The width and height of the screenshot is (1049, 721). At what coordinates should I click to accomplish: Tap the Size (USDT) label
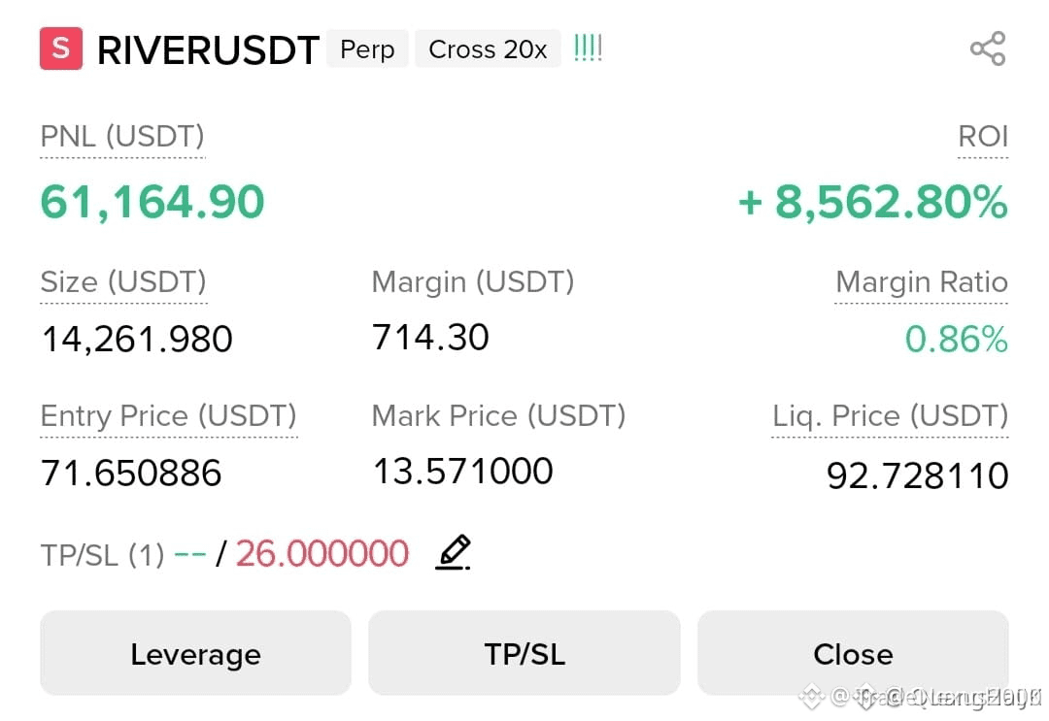pyautogui.click(x=123, y=282)
